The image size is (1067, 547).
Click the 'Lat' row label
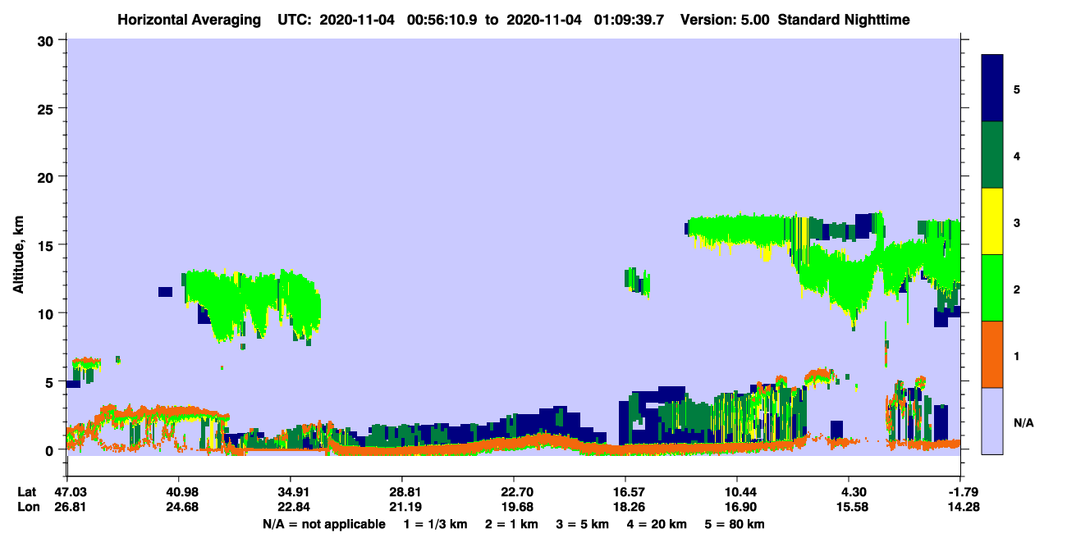click(25, 491)
